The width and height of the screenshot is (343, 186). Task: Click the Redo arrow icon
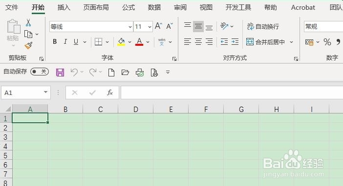point(93,73)
